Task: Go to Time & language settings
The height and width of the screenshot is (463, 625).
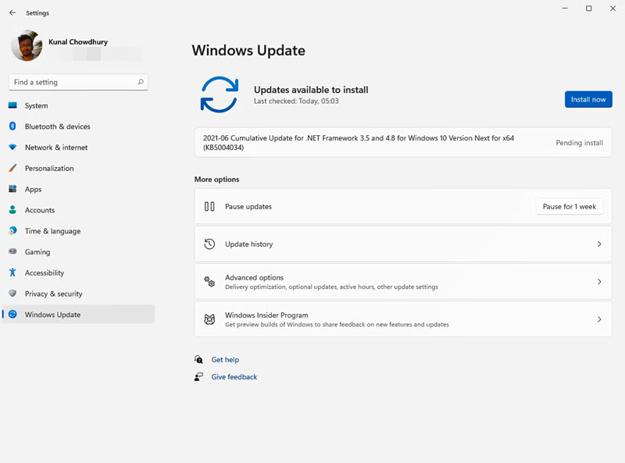Action: tap(78, 230)
